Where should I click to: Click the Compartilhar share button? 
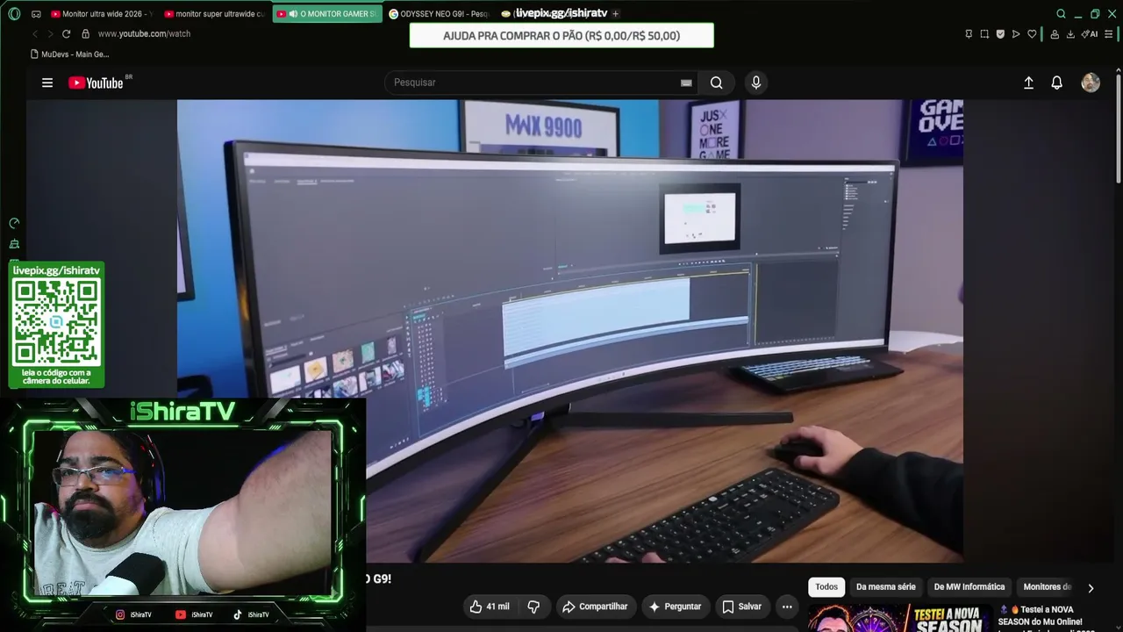tap(595, 607)
